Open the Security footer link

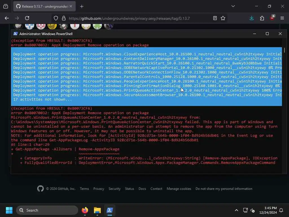click(x=115, y=188)
